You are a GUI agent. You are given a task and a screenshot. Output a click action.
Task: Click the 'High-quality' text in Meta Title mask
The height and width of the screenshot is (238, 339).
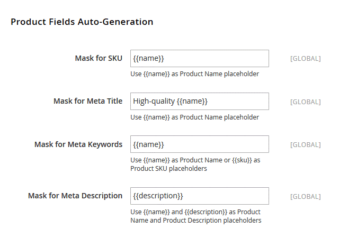154,101
